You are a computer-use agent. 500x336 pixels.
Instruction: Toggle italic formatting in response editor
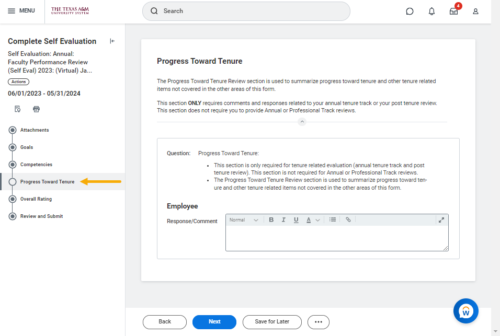point(283,220)
